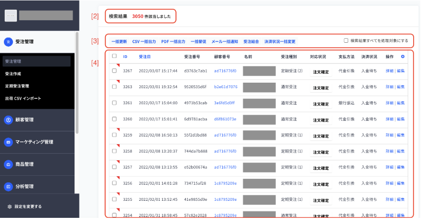Open the 受注作成 submenu item
Viewport: 423px width, 221px height.
(13, 74)
